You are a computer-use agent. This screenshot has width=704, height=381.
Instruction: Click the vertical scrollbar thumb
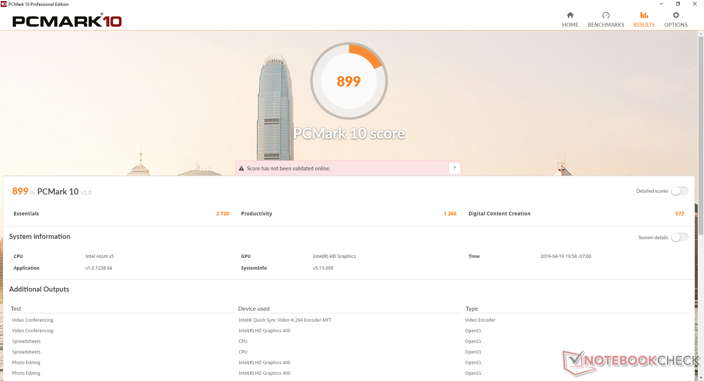(701, 136)
